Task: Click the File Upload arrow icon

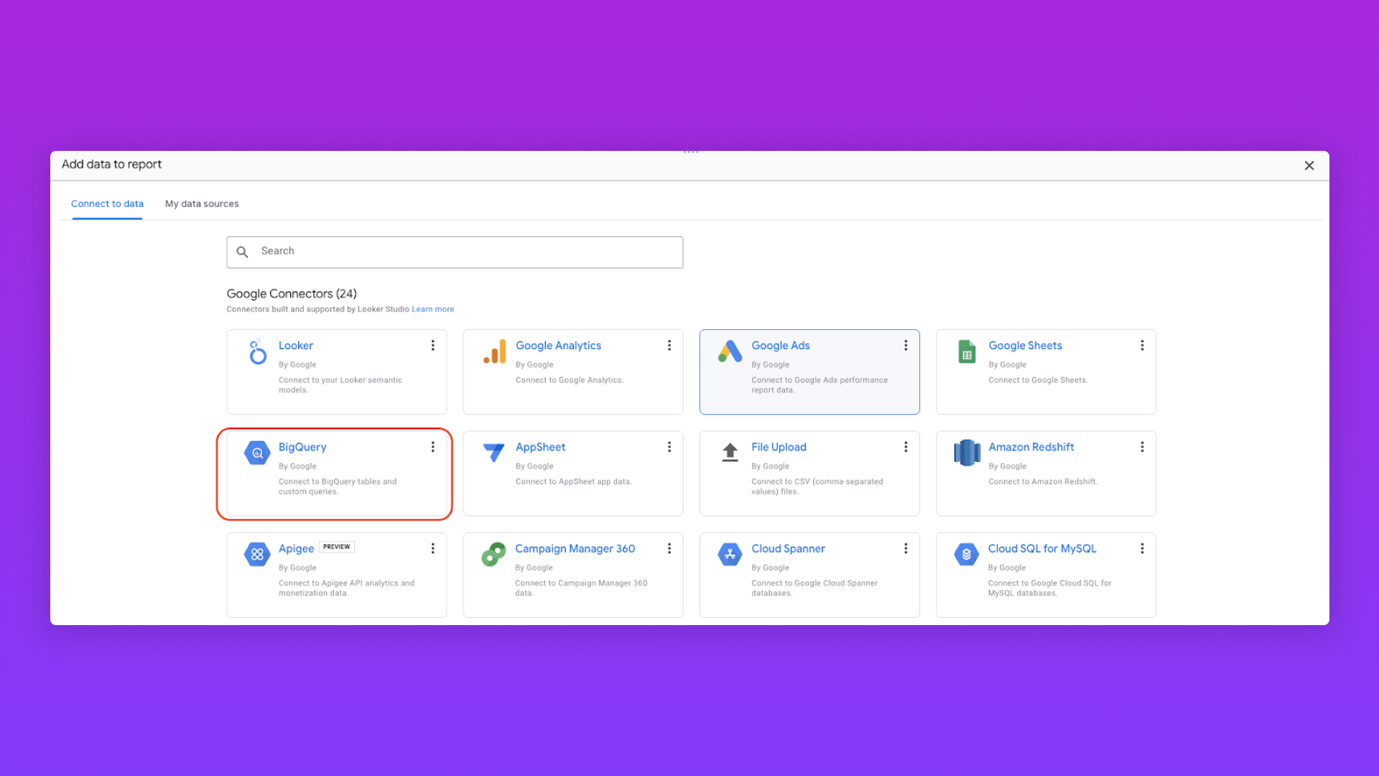Action: click(x=730, y=453)
